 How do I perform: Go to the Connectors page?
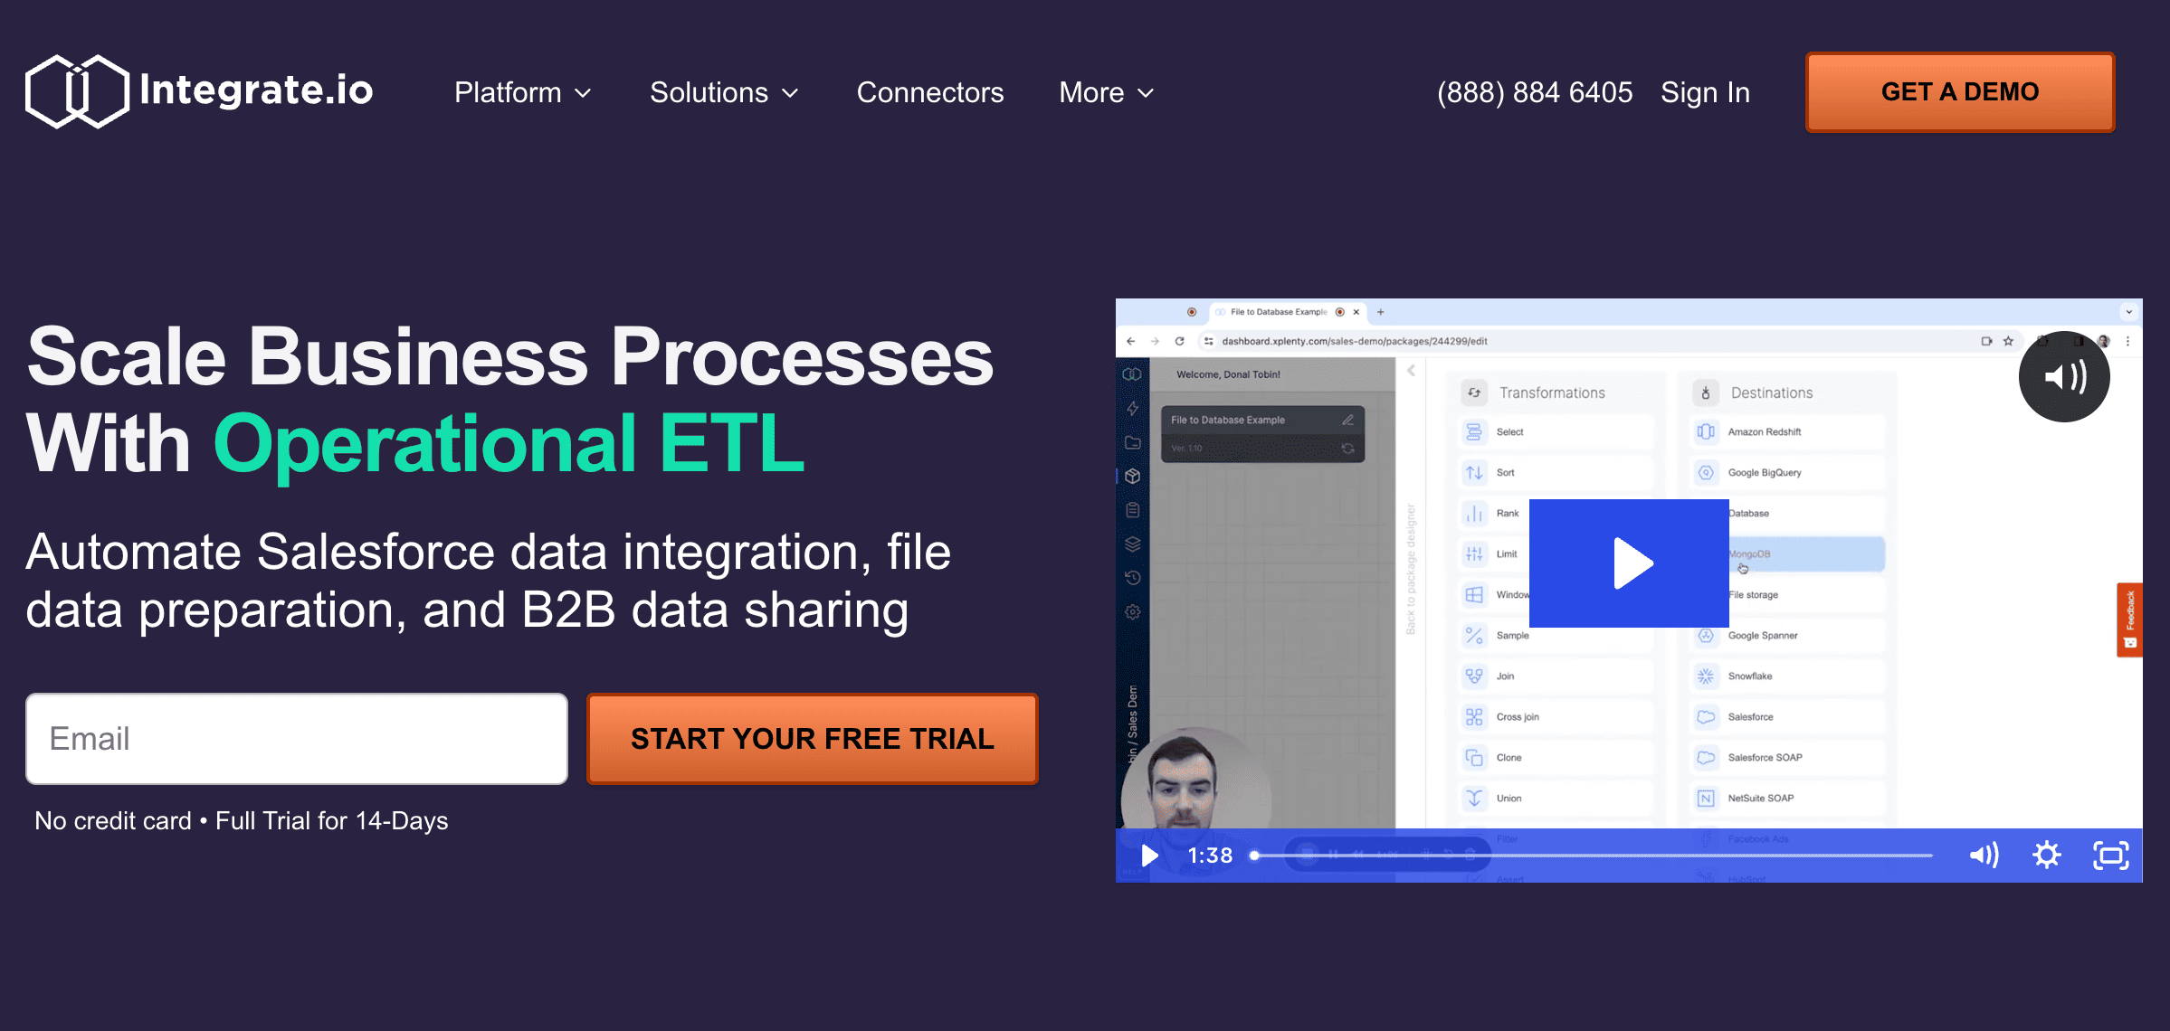[929, 92]
